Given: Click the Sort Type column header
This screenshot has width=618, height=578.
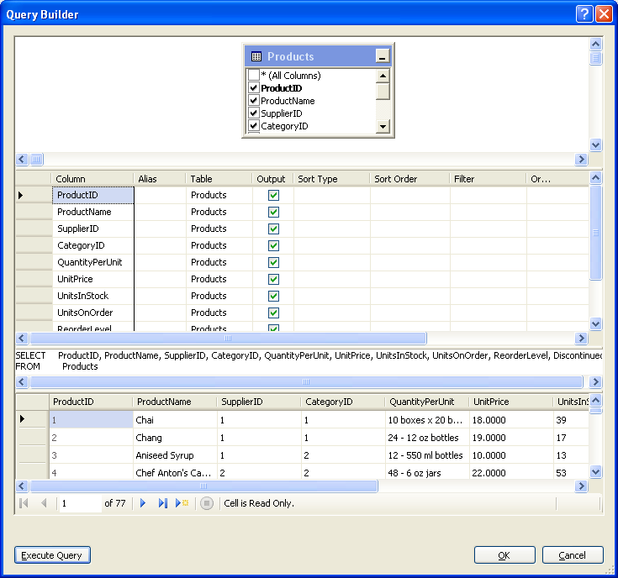Looking at the screenshot, I should point(331,179).
